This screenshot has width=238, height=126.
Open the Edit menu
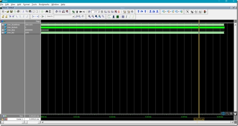[x=7, y=4]
